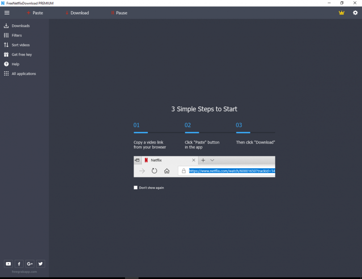The width and height of the screenshot is (362, 279).
Task: Click the "3 Simple Steps to Start" heading
Action: [204, 109]
